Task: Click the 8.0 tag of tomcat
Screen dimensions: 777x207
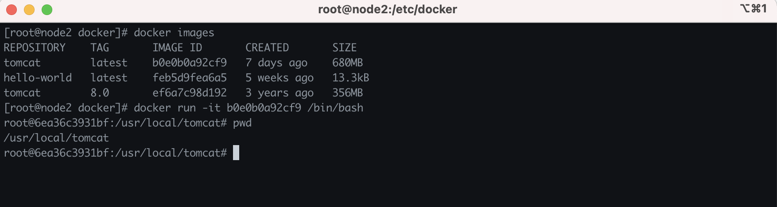Action: tap(100, 93)
